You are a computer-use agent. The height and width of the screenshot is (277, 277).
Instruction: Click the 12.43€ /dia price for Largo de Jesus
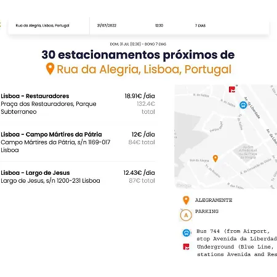click(139, 173)
